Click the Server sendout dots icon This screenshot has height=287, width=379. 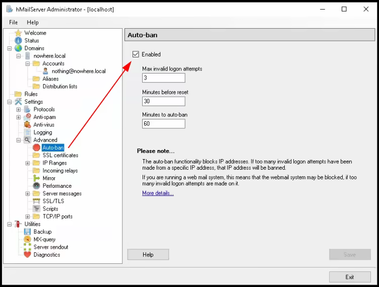coord(27,247)
